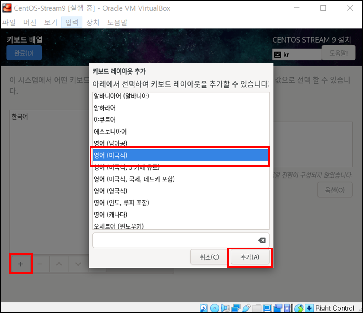
Task: Click the keyboard layout search input field
Action: point(181,240)
